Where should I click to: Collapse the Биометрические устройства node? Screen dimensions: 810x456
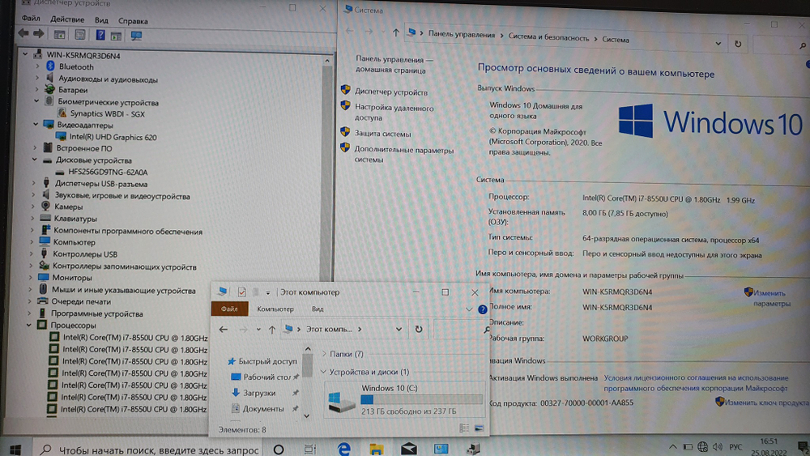coord(36,101)
